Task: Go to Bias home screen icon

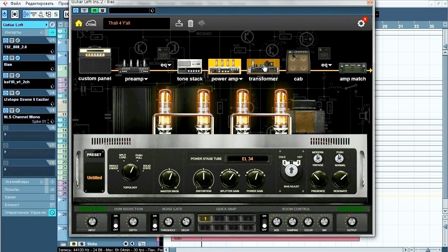Action: click(x=79, y=23)
